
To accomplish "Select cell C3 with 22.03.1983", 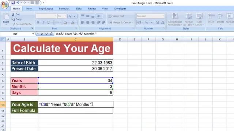I will tap(76, 63).
